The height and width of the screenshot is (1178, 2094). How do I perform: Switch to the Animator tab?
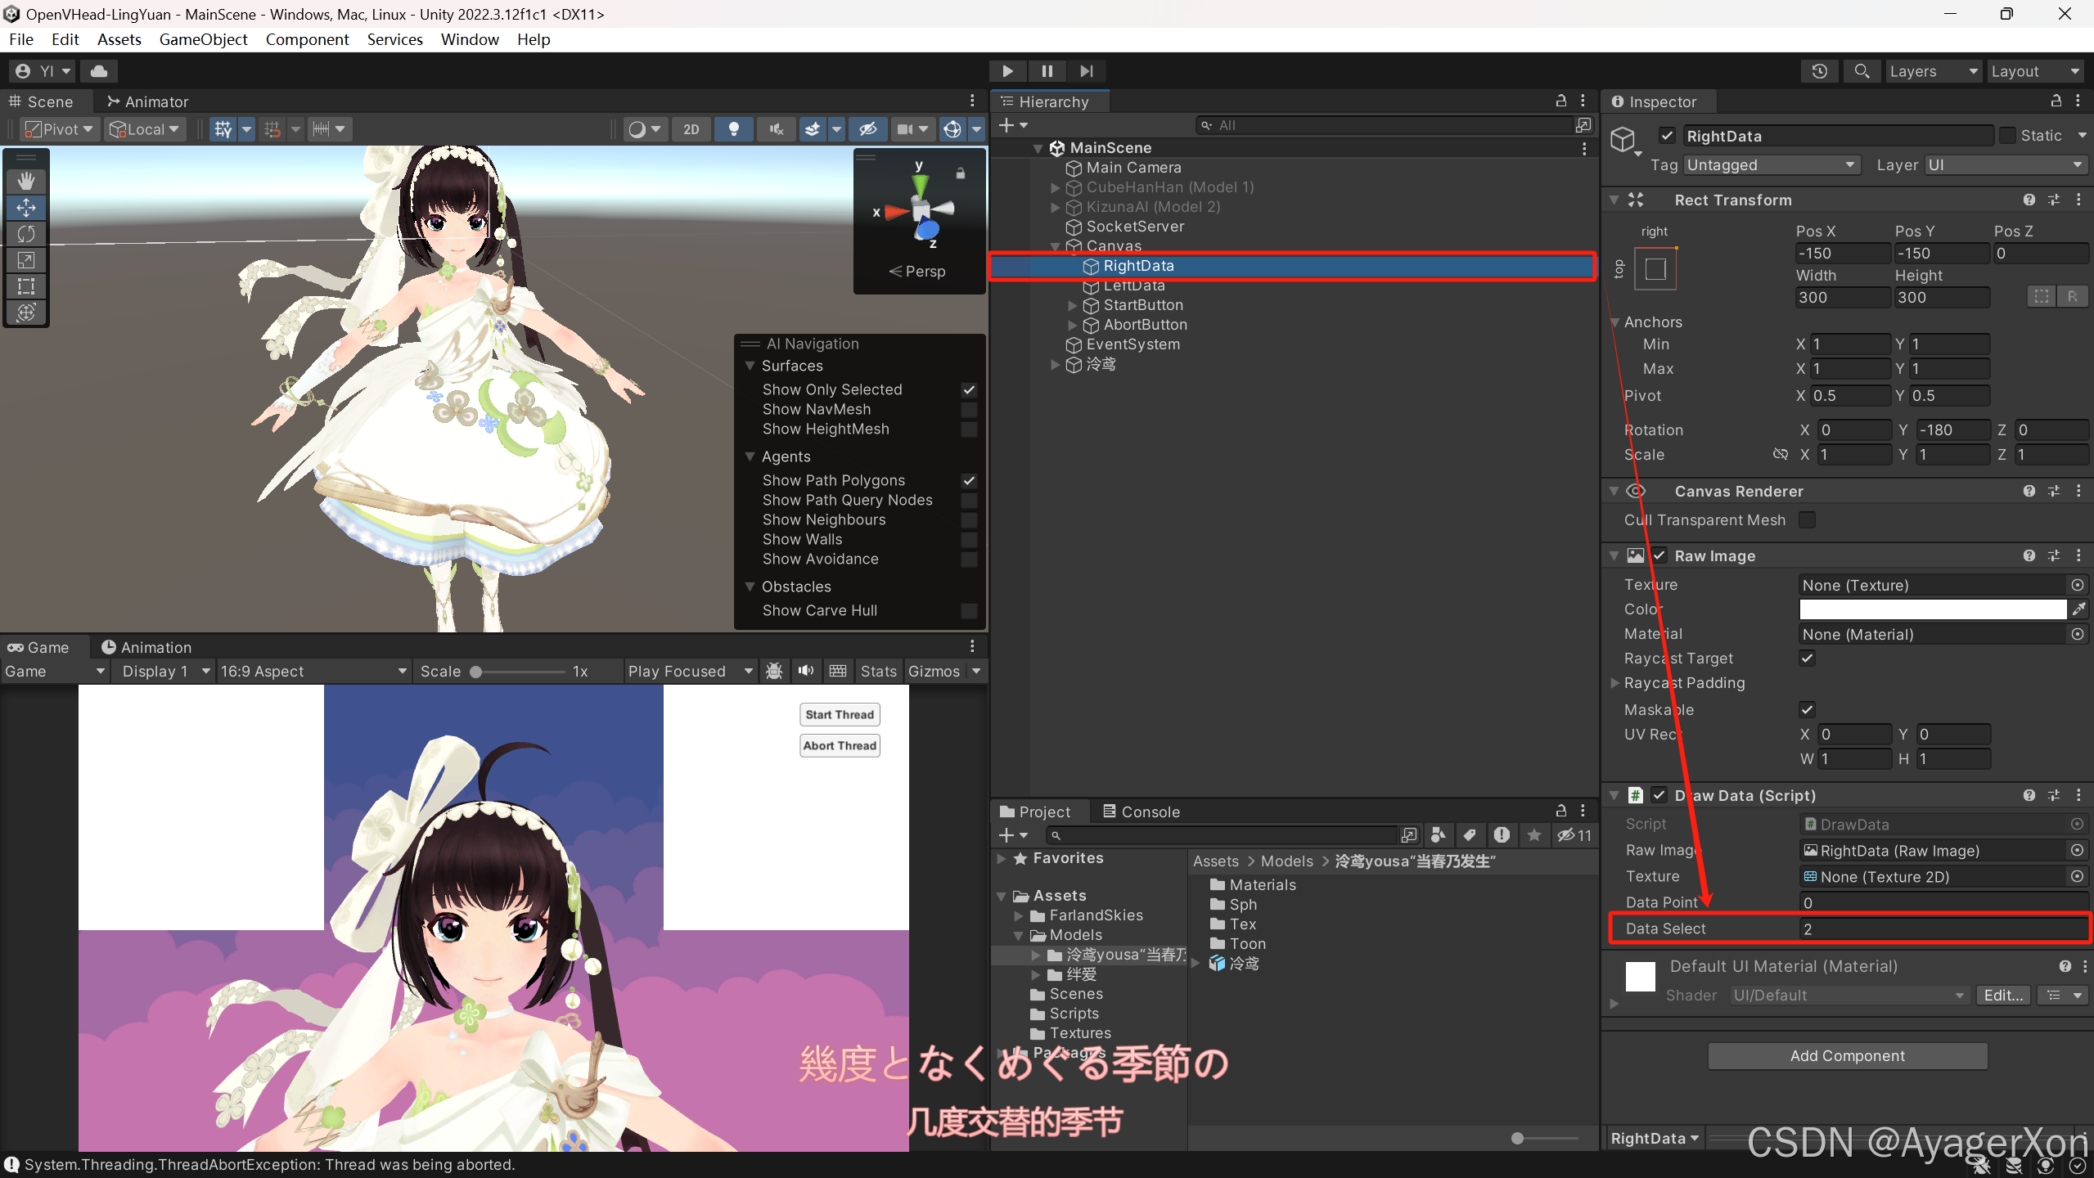pyautogui.click(x=148, y=101)
